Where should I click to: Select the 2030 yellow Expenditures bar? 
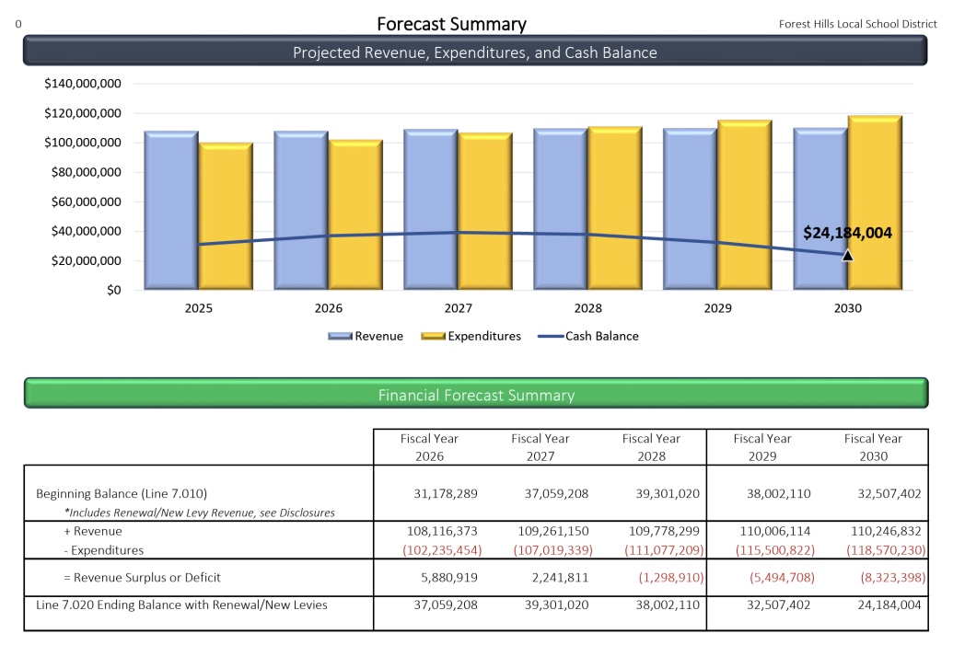coord(875,202)
